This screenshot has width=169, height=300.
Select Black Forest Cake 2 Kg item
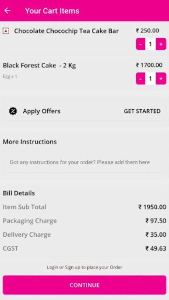39,66
